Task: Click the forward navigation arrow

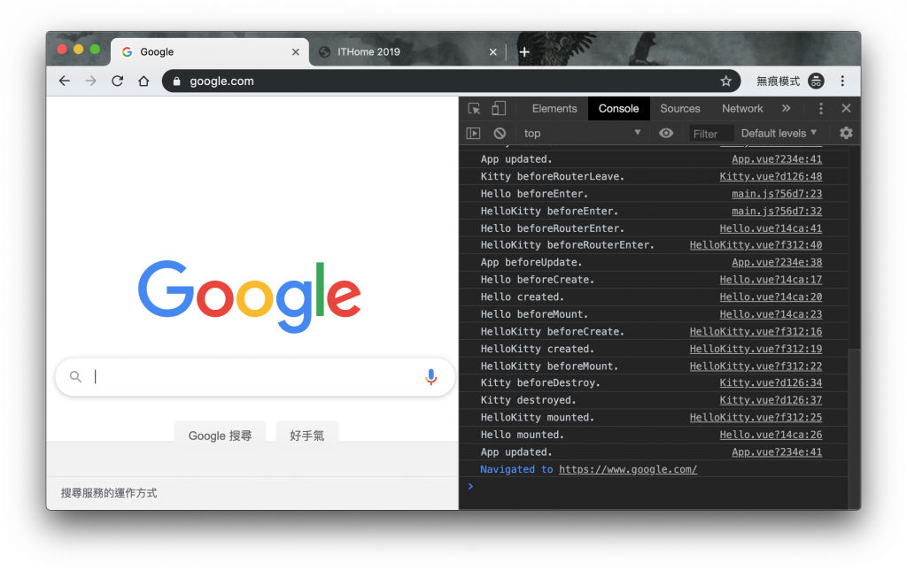Action: (91, 81)
